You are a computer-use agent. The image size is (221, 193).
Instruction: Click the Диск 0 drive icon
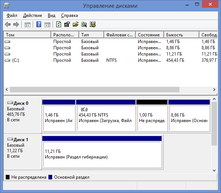click(10, 103)
